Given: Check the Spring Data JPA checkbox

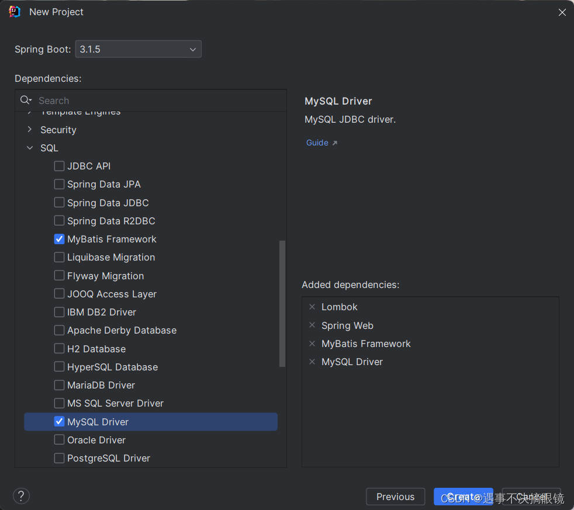Looking at the screenshot, I should point(59,184).
